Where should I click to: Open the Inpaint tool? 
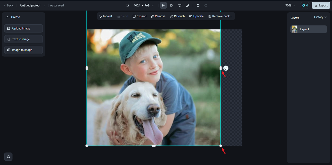pos(106,16)
